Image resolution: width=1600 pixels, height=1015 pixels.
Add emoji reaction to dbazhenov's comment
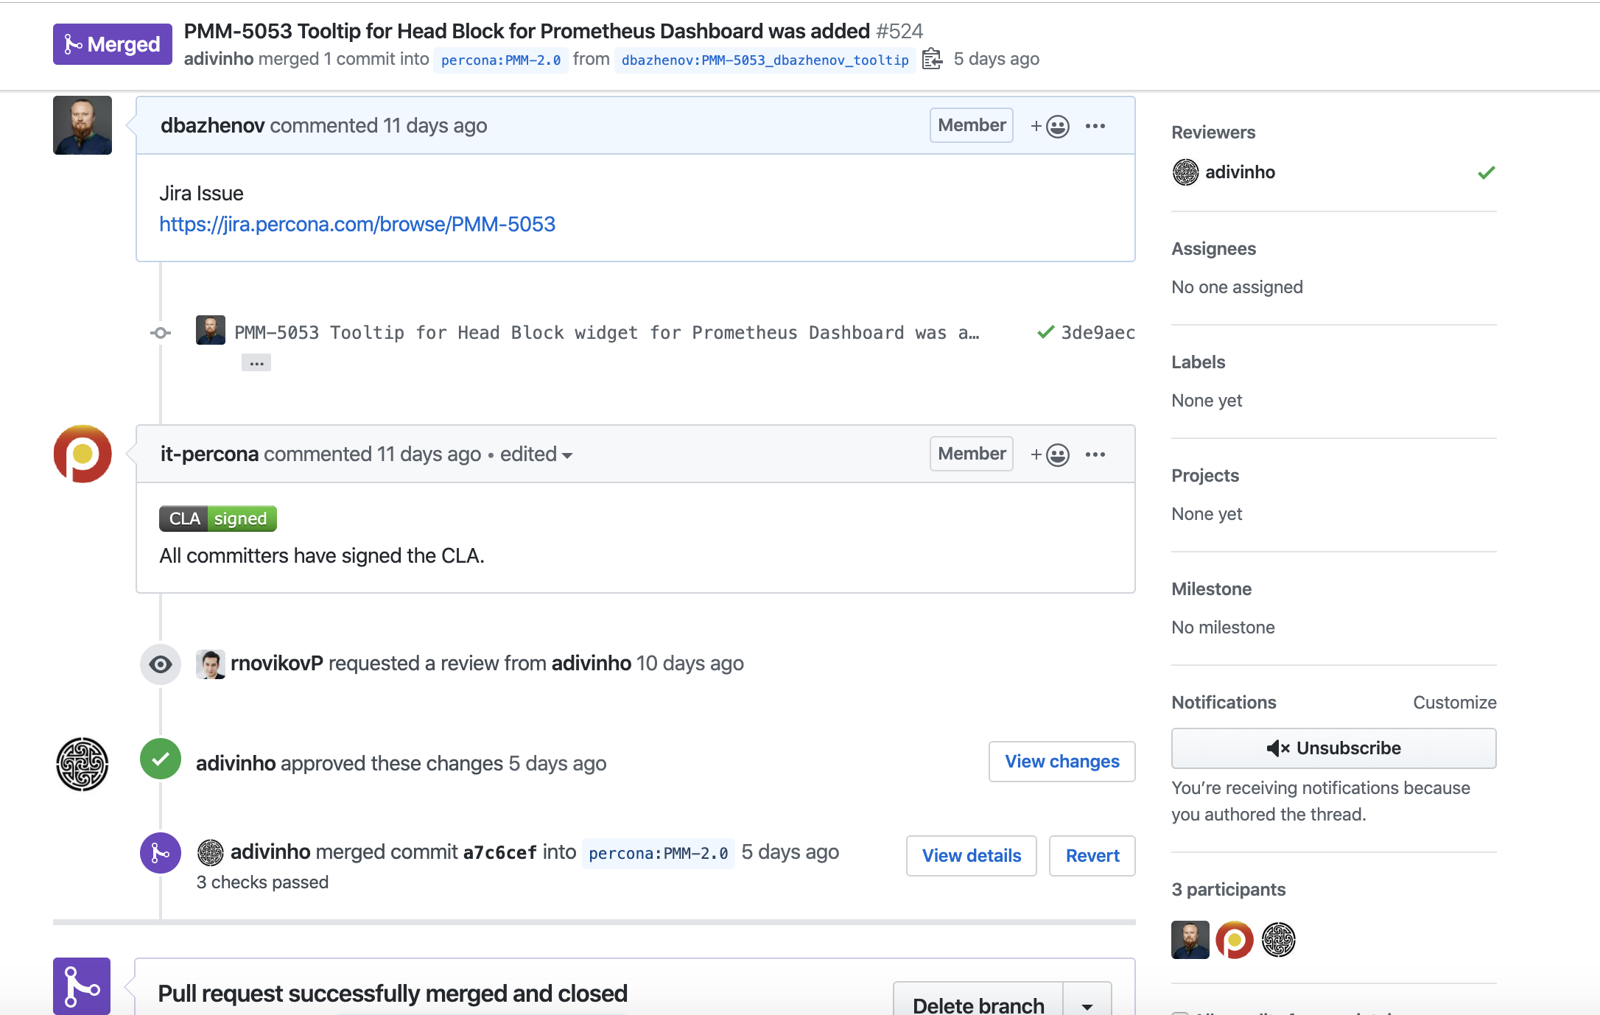(x=1050, y=126)
